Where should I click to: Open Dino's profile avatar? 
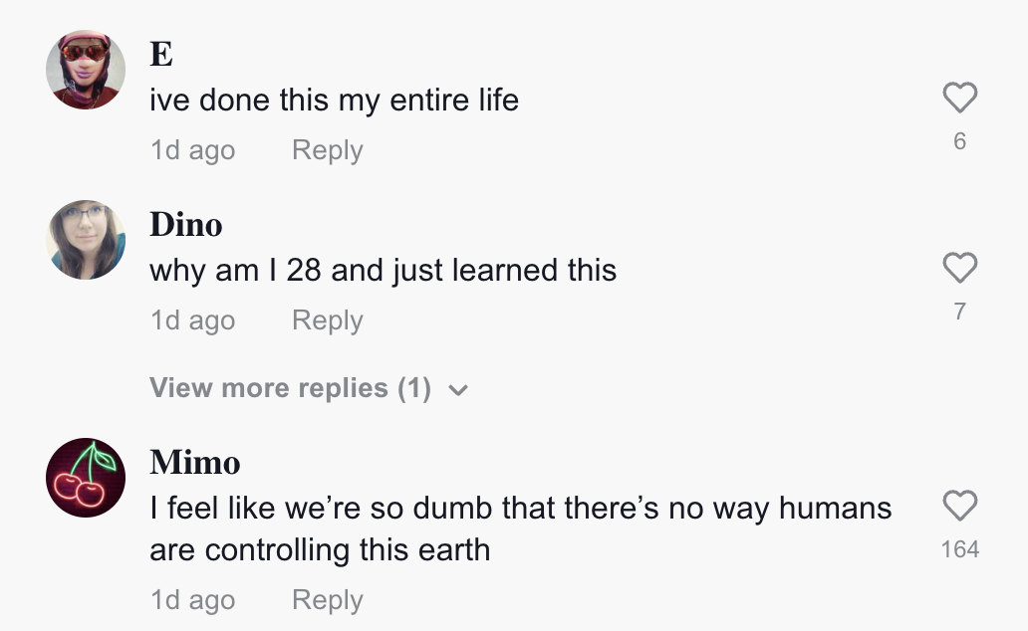(86, 240)
